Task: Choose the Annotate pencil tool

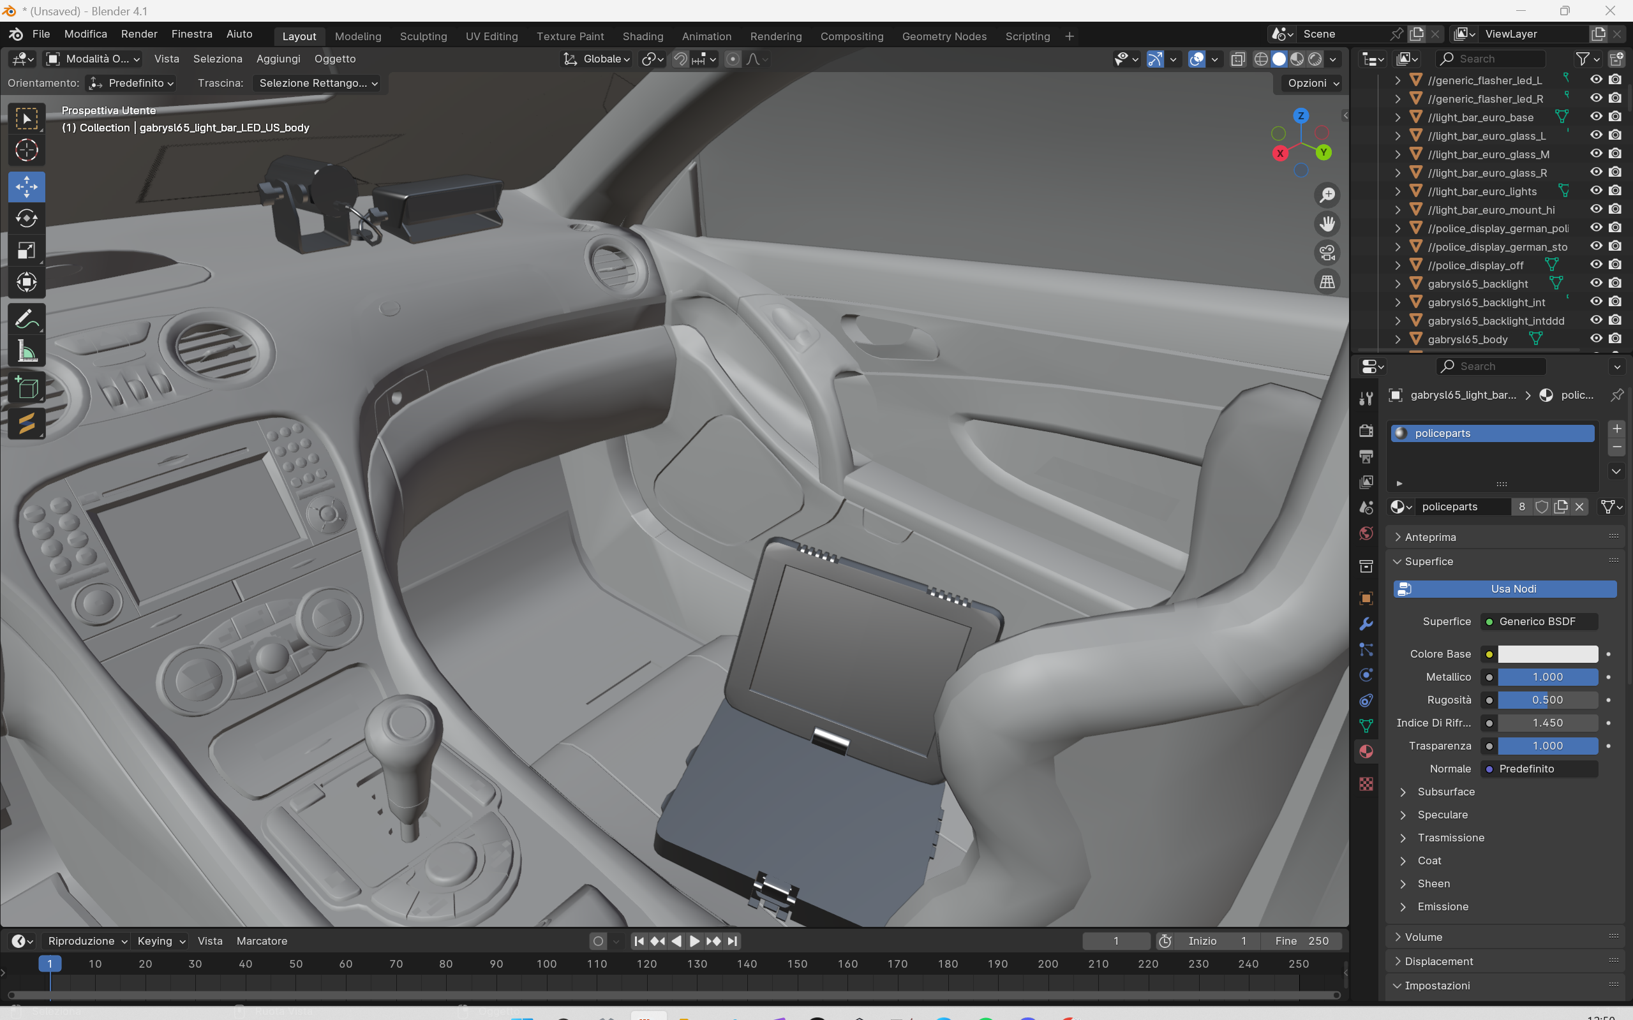Action: (26, 319)
